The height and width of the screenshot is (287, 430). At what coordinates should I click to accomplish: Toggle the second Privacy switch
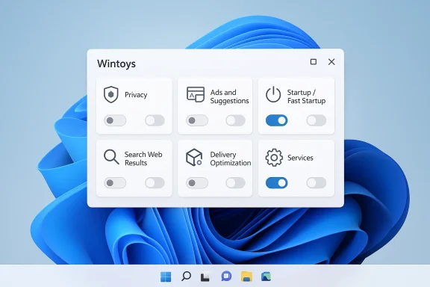pyautogui.click(x=155, y=120)
